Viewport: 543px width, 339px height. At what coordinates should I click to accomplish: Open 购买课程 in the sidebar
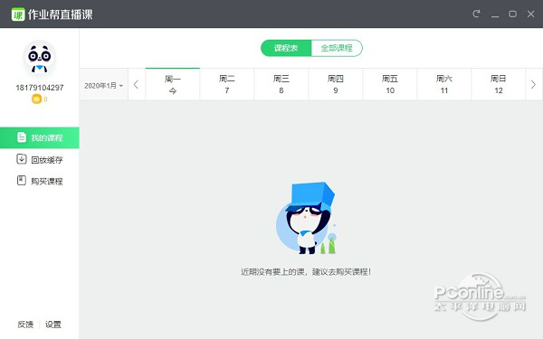[40, 181]
